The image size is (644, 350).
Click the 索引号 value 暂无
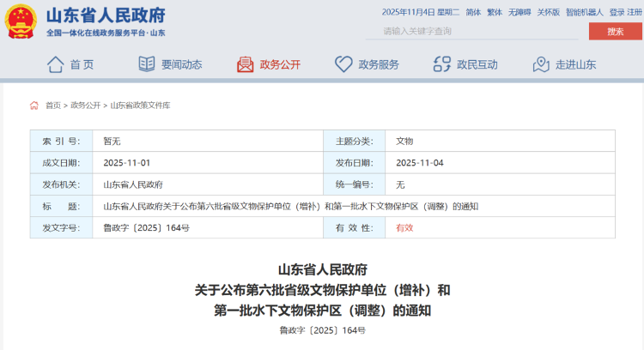pos(112,142)
